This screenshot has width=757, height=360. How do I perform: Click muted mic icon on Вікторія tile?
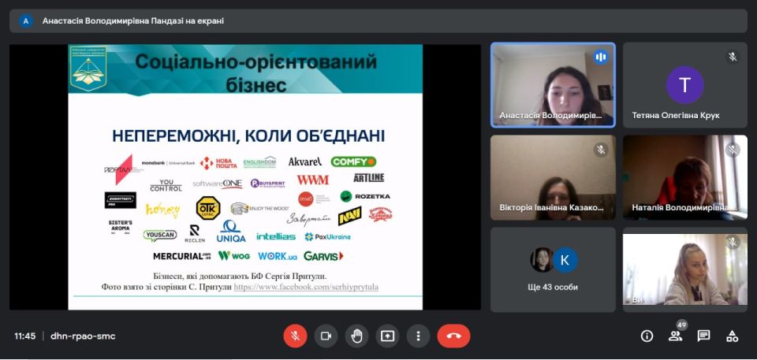pyautogui.click(x=601, y=150)
